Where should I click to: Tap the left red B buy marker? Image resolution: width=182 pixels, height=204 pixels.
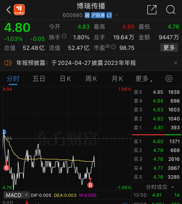6,168
